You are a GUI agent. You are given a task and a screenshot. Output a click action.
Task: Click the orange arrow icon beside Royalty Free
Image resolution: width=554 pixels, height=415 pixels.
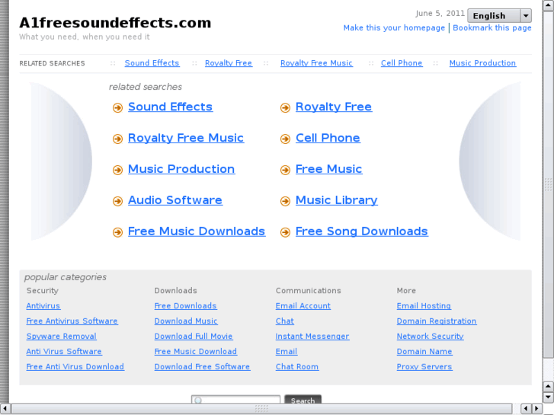point(285,108)
